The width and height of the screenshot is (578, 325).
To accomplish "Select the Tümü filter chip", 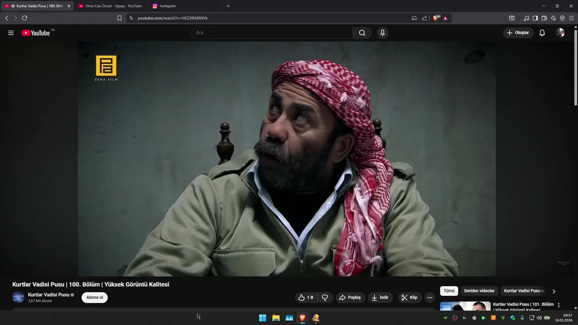I will [449, 291].
